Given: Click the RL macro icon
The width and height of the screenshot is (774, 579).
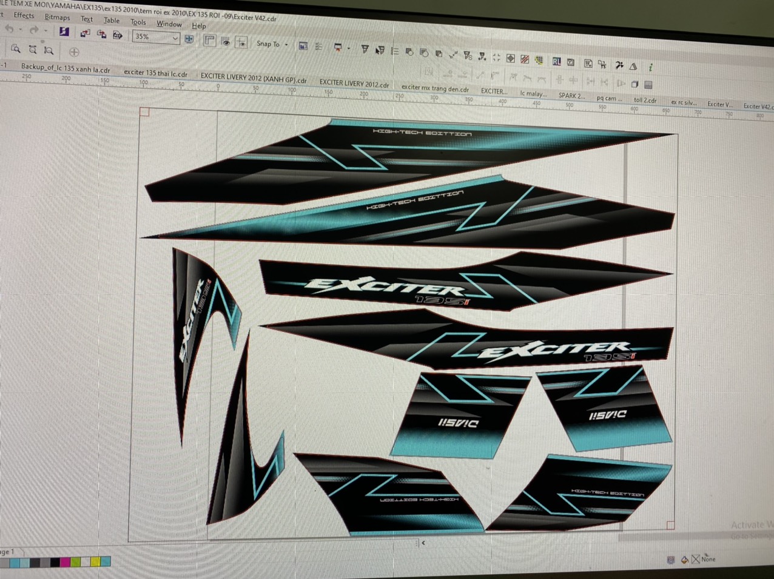Looking at the screenshot, I should pyautogui.click(x=556, y=62).
